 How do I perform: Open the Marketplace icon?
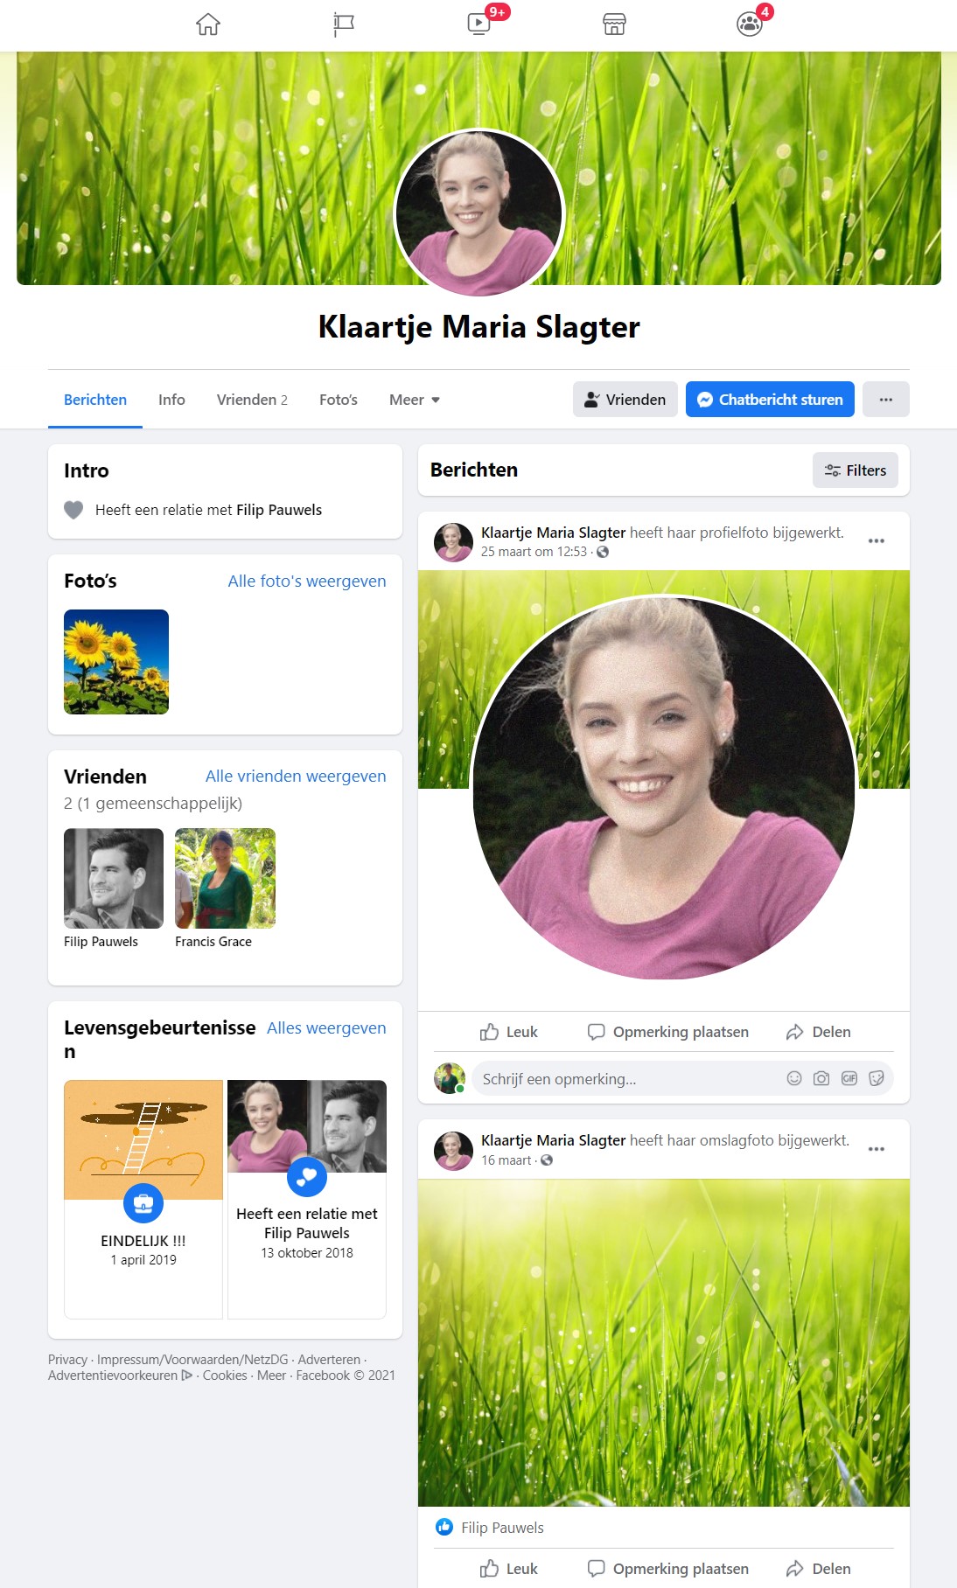(x=615, y=24)
